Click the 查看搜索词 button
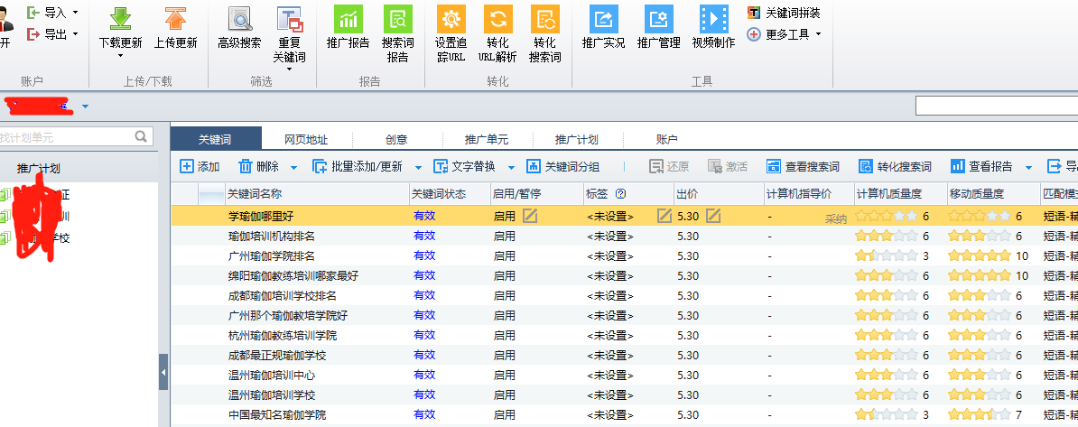This screenshot has width=1078, height=427. click(803, 167)
